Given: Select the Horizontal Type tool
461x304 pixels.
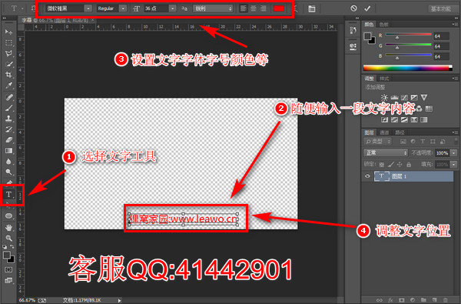Looking at the screenshot, I should 8,195.
